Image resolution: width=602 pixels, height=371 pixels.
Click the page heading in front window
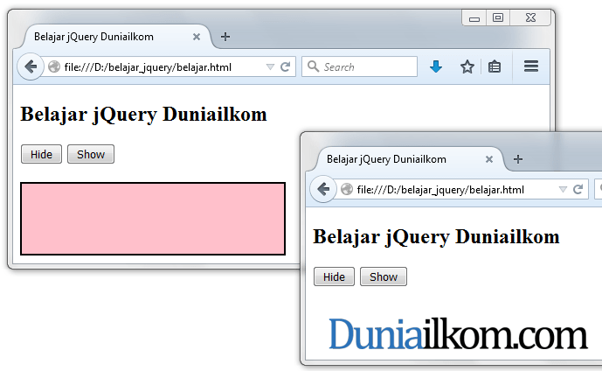click(436, 236)
